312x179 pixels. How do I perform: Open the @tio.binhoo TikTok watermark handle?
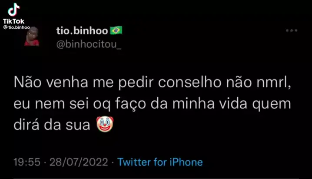coord(17,27)
